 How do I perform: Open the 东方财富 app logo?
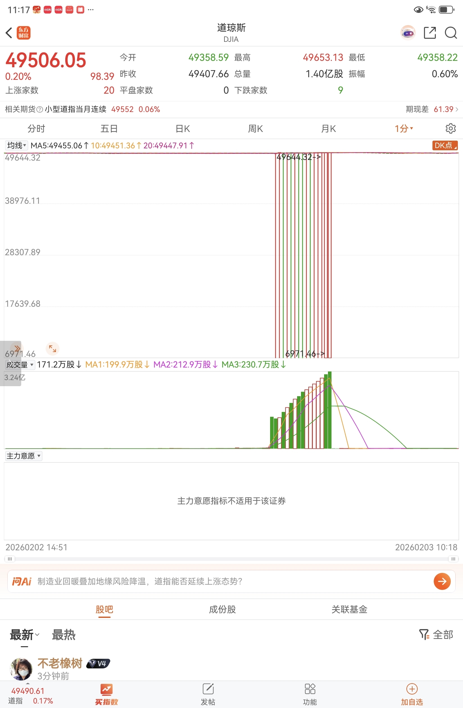pyautogui.click(x=23, y=33)
